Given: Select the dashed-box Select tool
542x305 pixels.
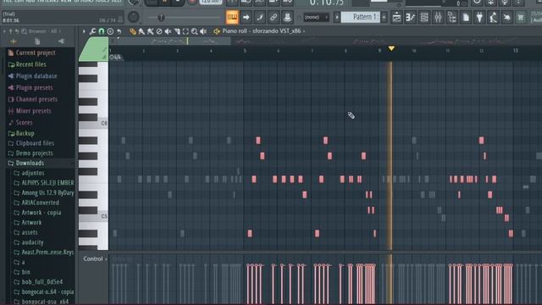Looking at the screenshot, I should point(185,31).
